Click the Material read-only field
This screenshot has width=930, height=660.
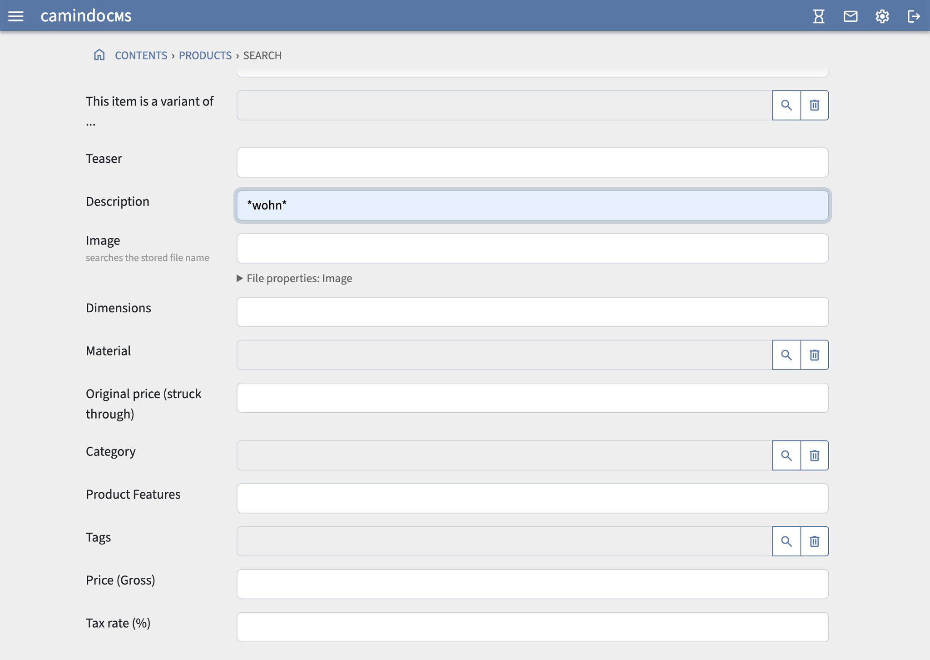click(x=504, y=355)
